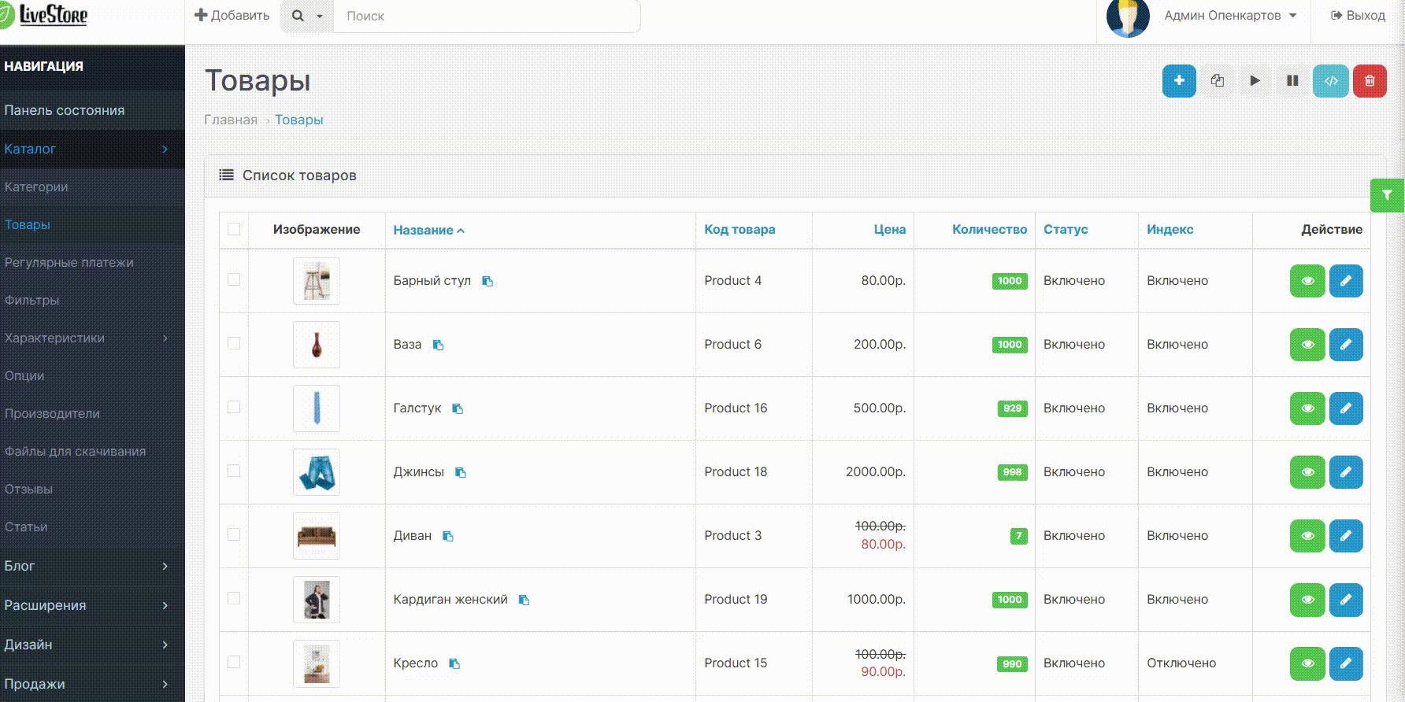Viewport: 1405px width, 702px height.
Task: Click the Поиск search input field
Action: 486,16
